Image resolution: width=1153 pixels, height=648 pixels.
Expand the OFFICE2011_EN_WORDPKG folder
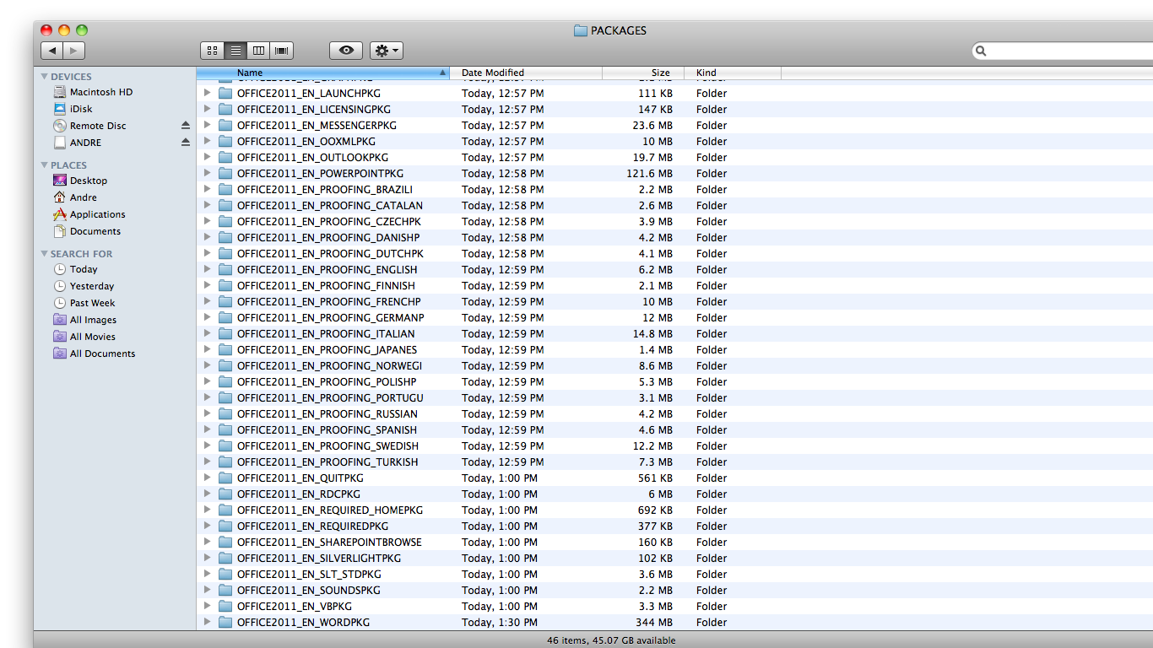click(x=207, y=622)
